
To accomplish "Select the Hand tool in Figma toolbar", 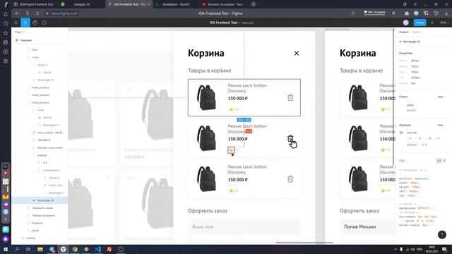I will click(35, 23).
